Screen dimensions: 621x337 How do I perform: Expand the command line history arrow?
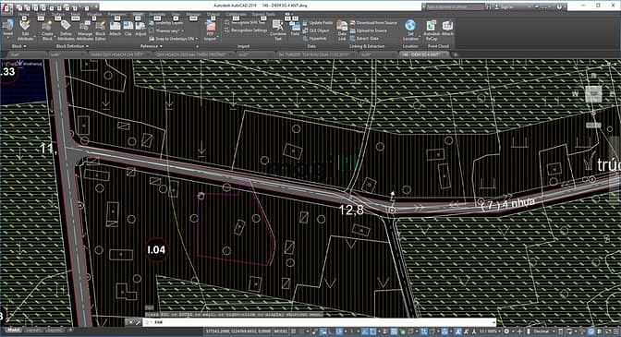coord(493,322)
